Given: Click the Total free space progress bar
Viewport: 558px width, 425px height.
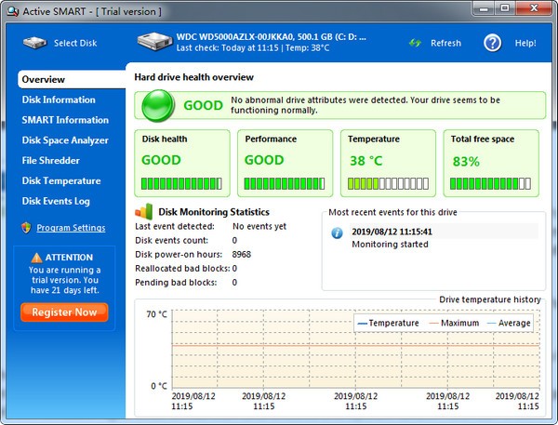Looking at the screenshot, I should (x=490, y=183).
